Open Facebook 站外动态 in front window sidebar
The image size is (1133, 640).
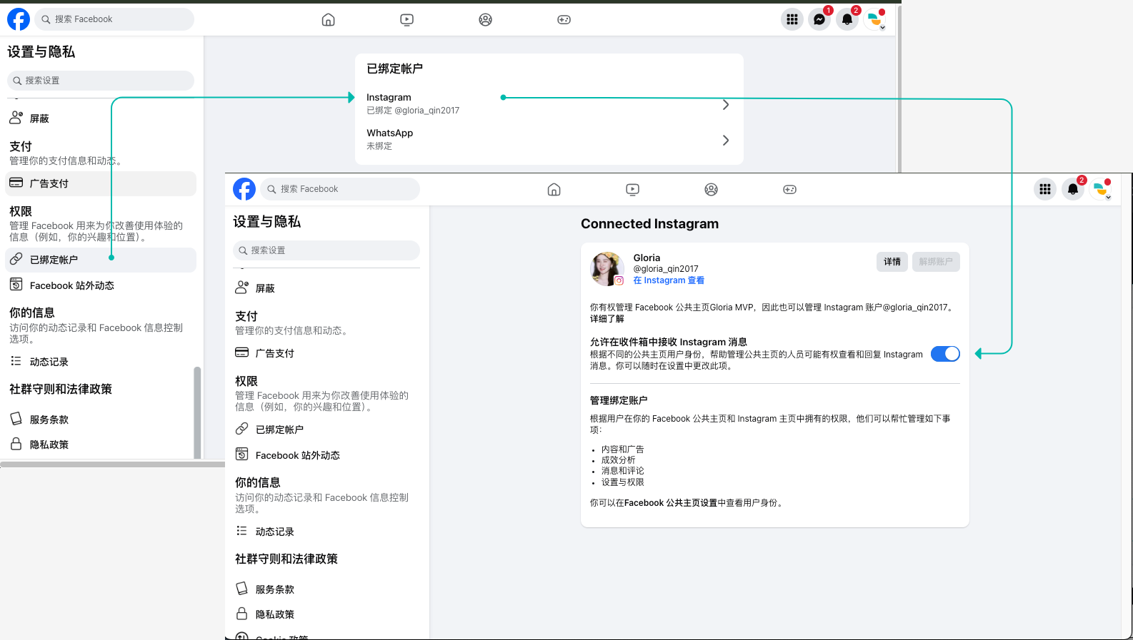pyautogui.click(x=326, y=455)
